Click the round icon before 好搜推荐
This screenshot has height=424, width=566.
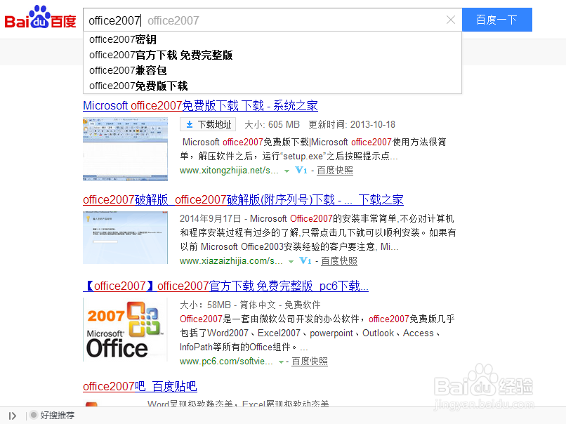[34, 415]
